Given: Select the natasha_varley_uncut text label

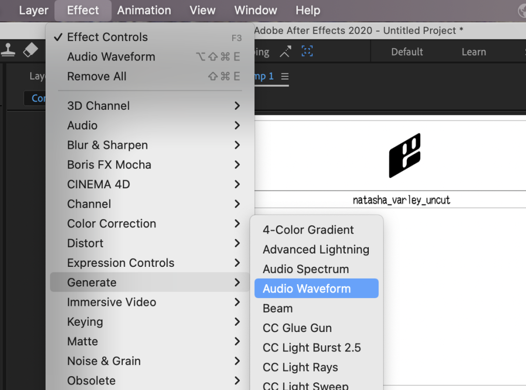Looking at the screenshot, I should pyautogui.click(x=401, y=200).
